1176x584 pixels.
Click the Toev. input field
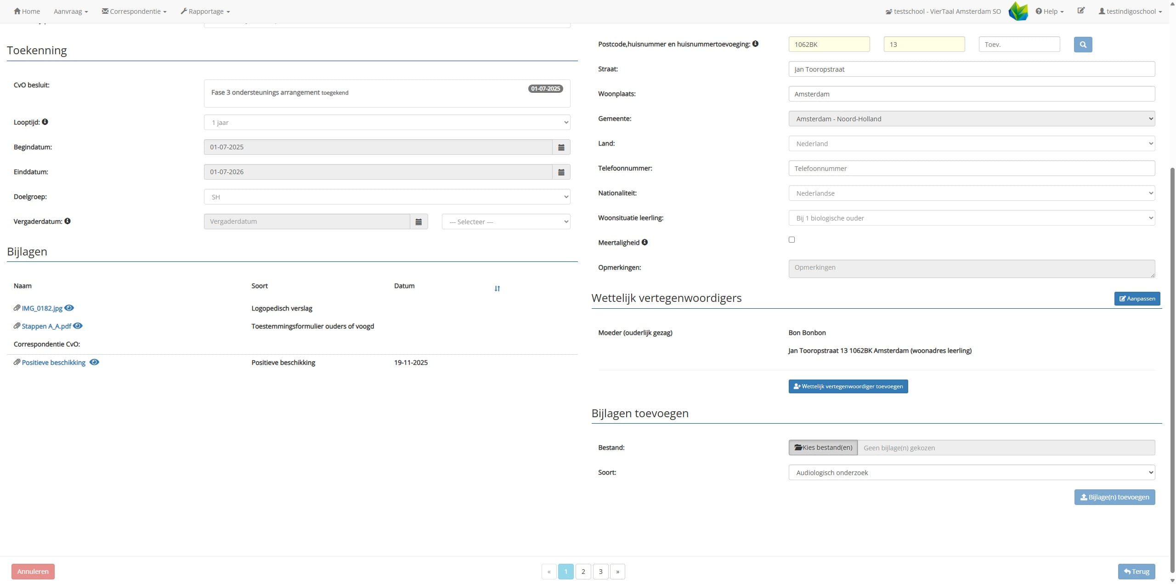tap(1019, 44)
